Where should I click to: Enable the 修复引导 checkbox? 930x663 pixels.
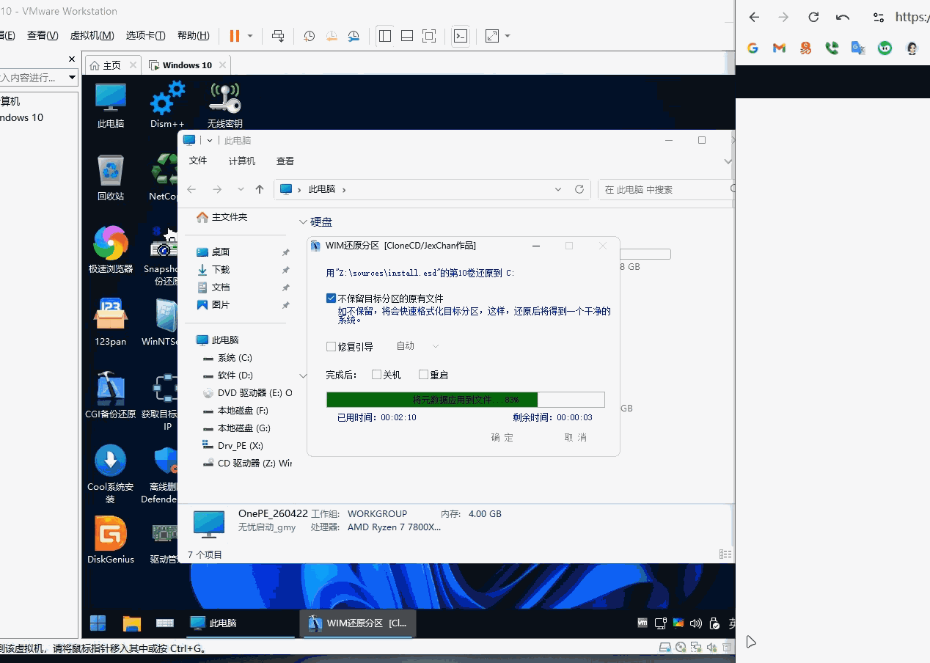(x=332, y=346)
